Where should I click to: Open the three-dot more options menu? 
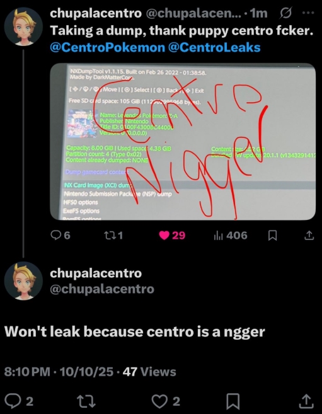click(x=308, y=13)
